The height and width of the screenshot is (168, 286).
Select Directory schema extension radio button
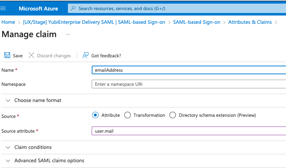(x=173, y=115)
